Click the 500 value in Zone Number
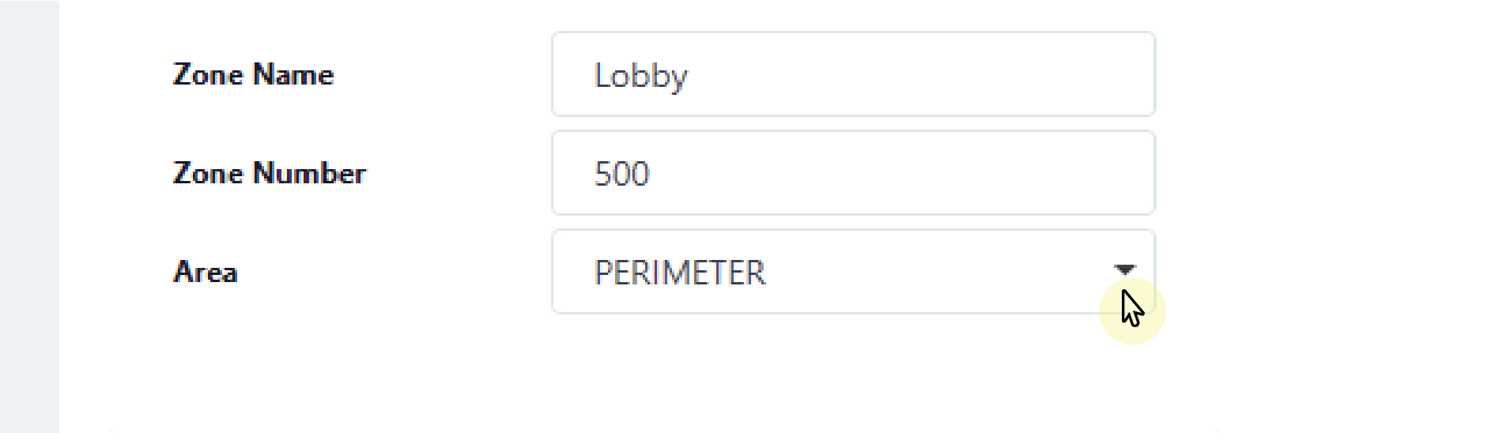Screen dimensions: 1495x433 621,174
